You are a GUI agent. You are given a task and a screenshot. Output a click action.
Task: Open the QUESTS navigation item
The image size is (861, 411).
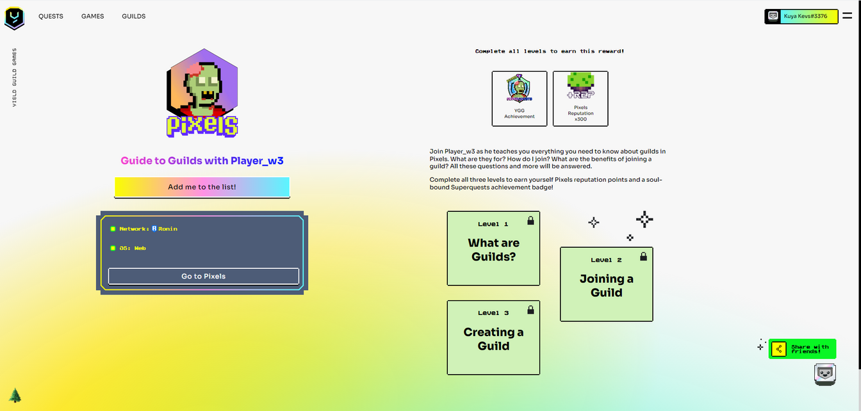tap(51, 17)
